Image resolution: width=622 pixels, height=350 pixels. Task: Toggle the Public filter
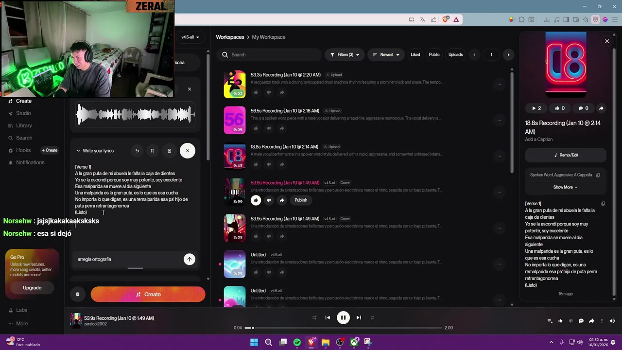point(434,54)
